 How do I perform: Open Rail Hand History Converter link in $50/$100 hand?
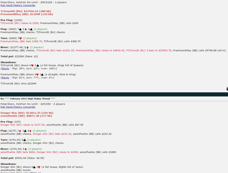point(18,6)
